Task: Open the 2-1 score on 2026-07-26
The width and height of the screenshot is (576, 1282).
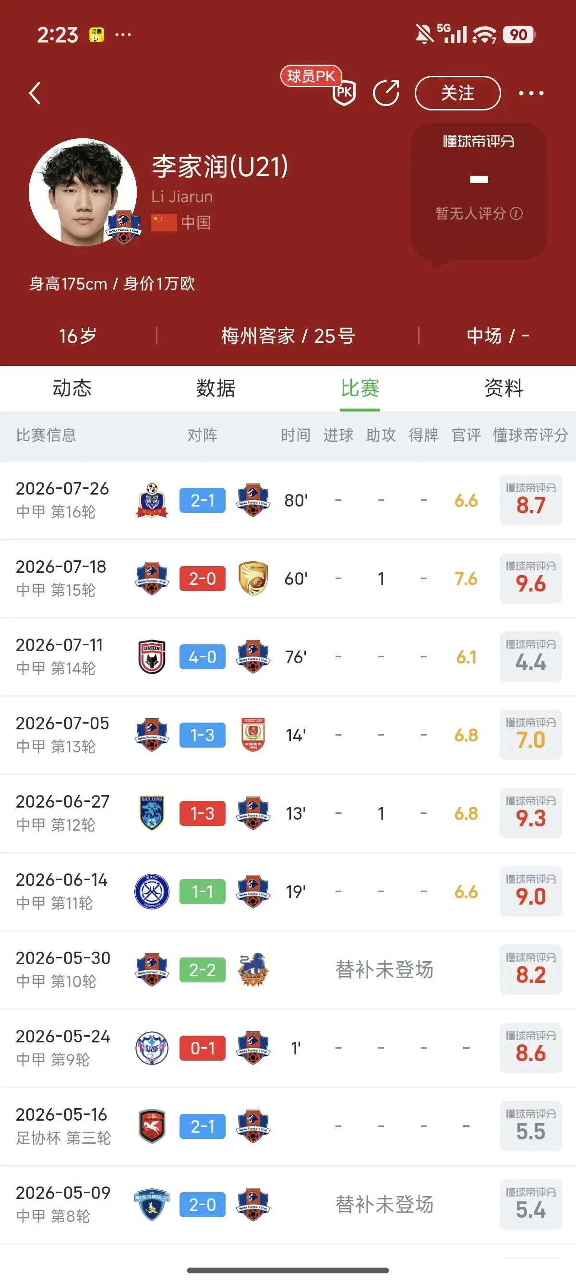Action: [203, 500]
